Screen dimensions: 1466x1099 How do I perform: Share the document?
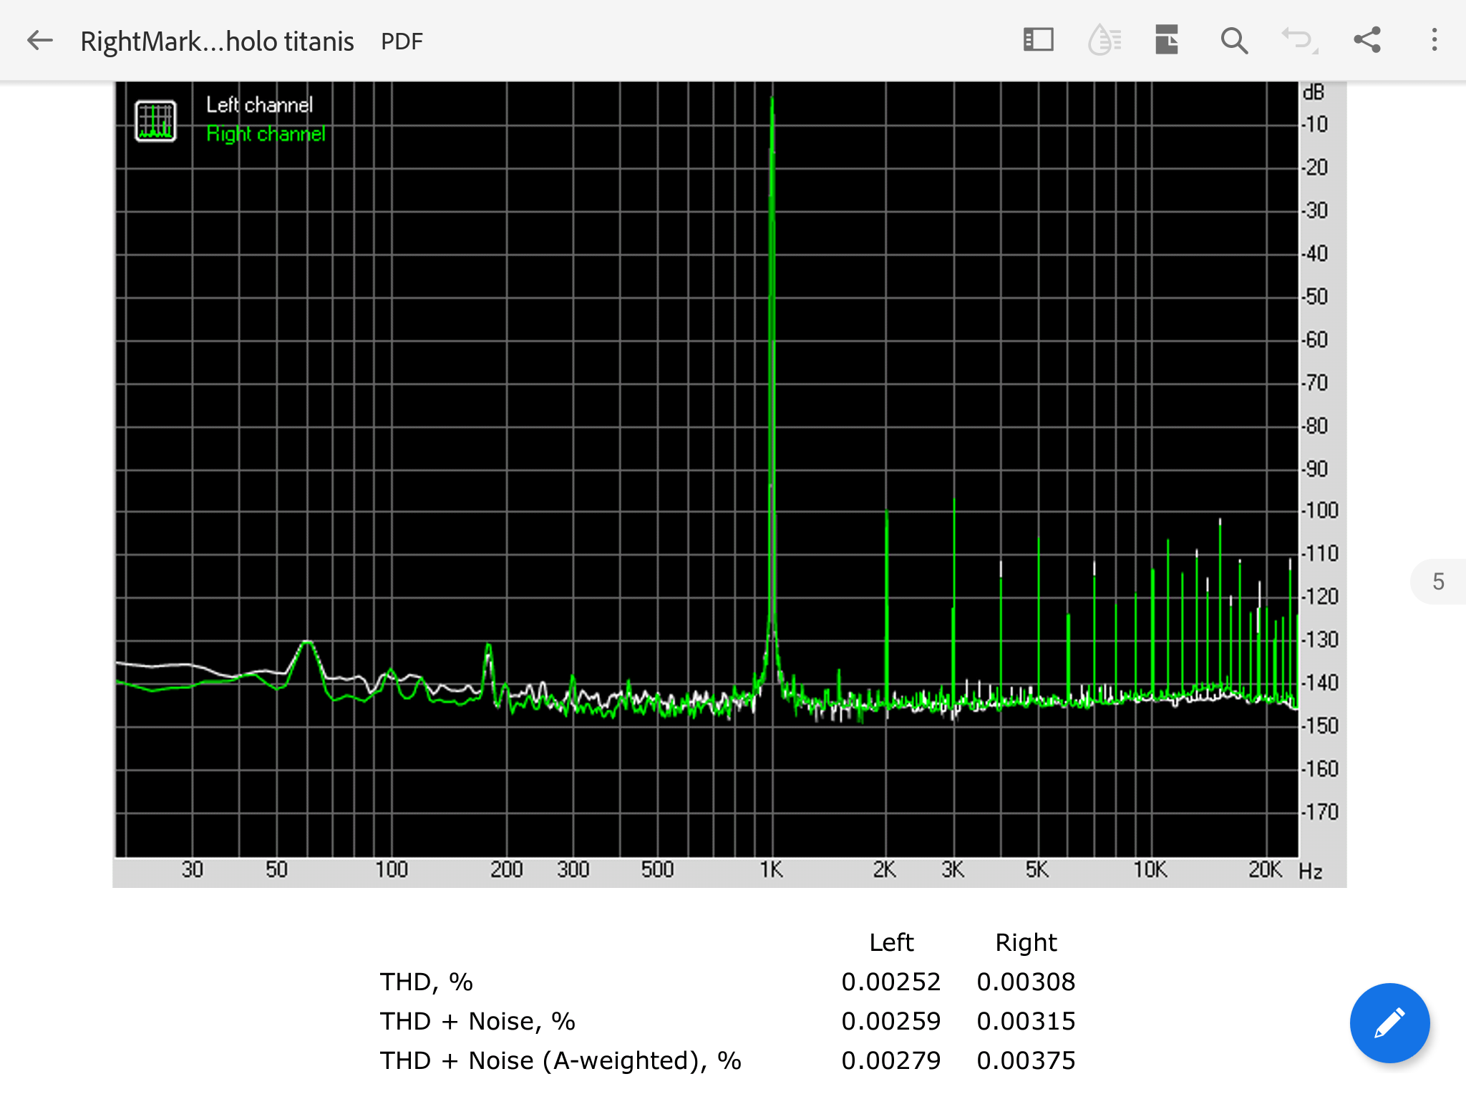1367,40
